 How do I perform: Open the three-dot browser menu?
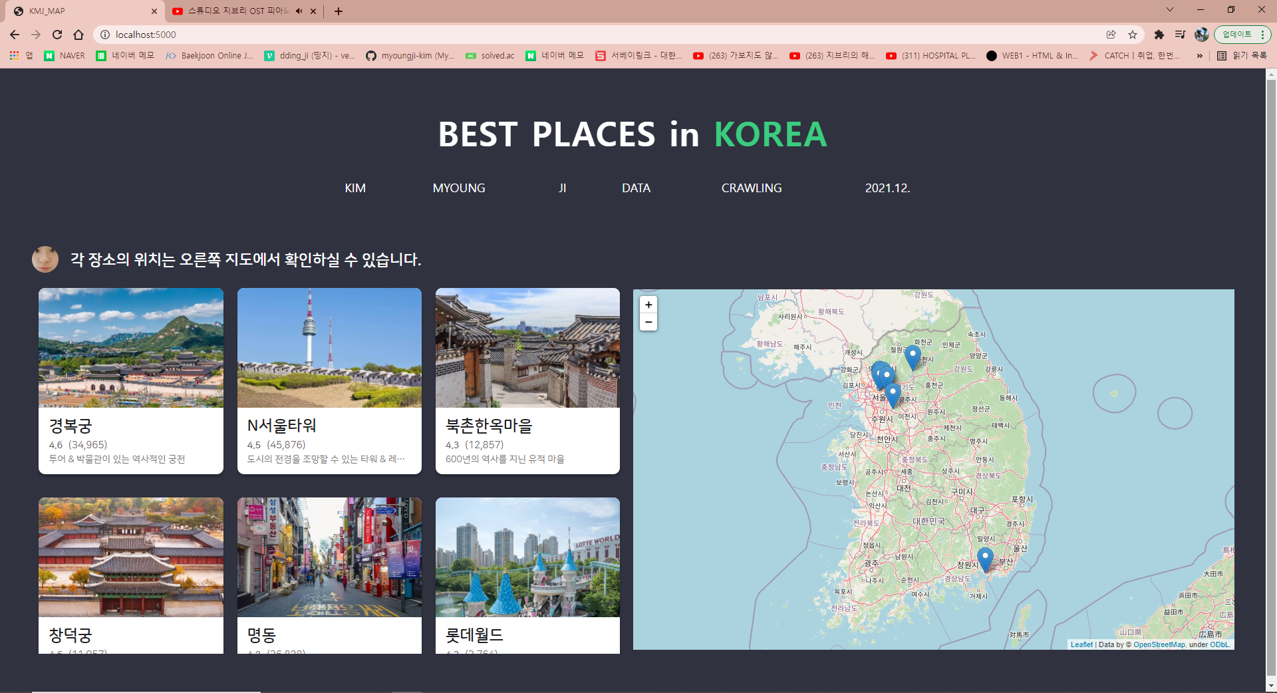coord(1263,35)
